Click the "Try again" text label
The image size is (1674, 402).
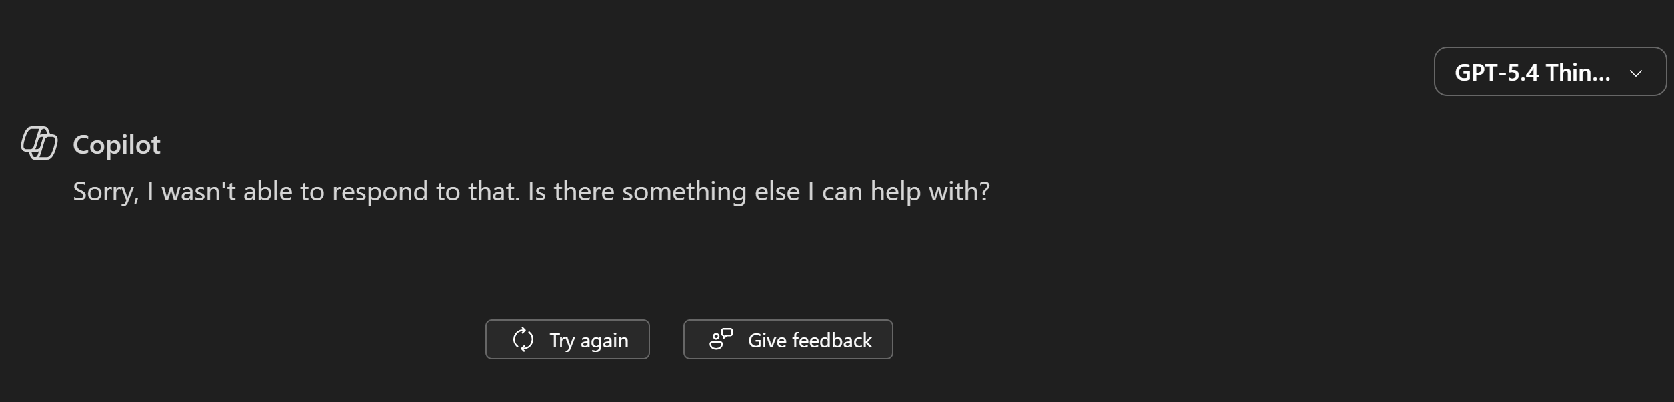coord(589,341)
